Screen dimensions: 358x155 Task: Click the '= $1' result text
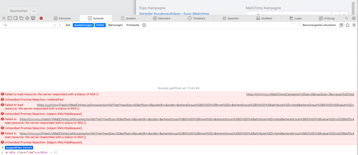click(x=54, y=152)
